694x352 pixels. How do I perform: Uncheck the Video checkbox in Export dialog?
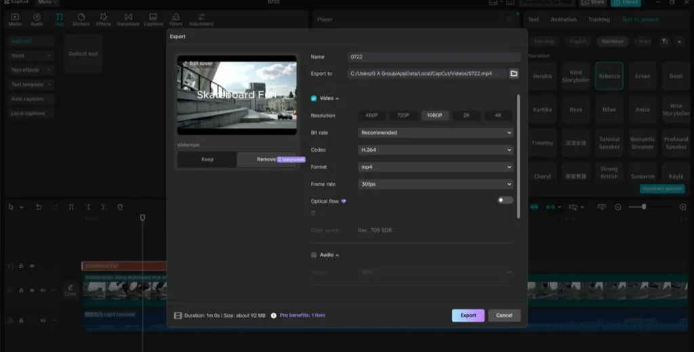point(314,98)
